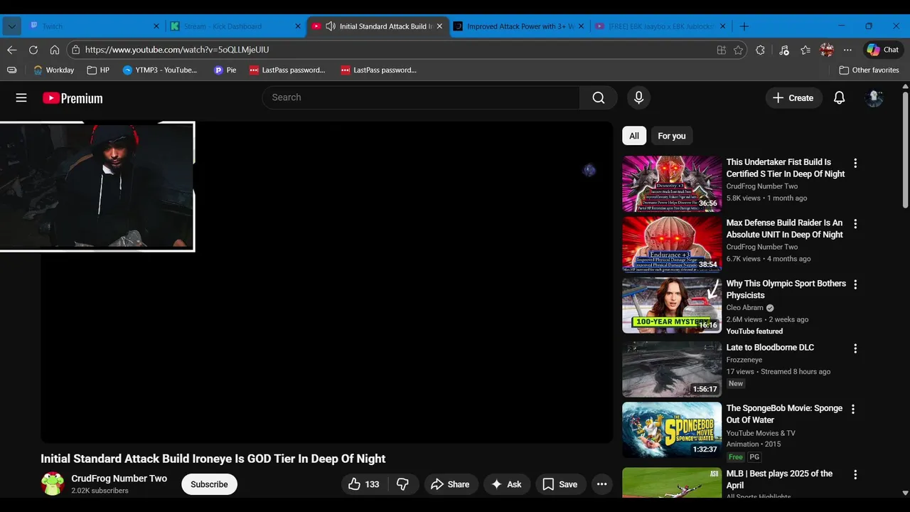Image resolution: width=910 pixels, height=512 pixels.
Task: Select the For you filter chip
Action: click(672, 136)
